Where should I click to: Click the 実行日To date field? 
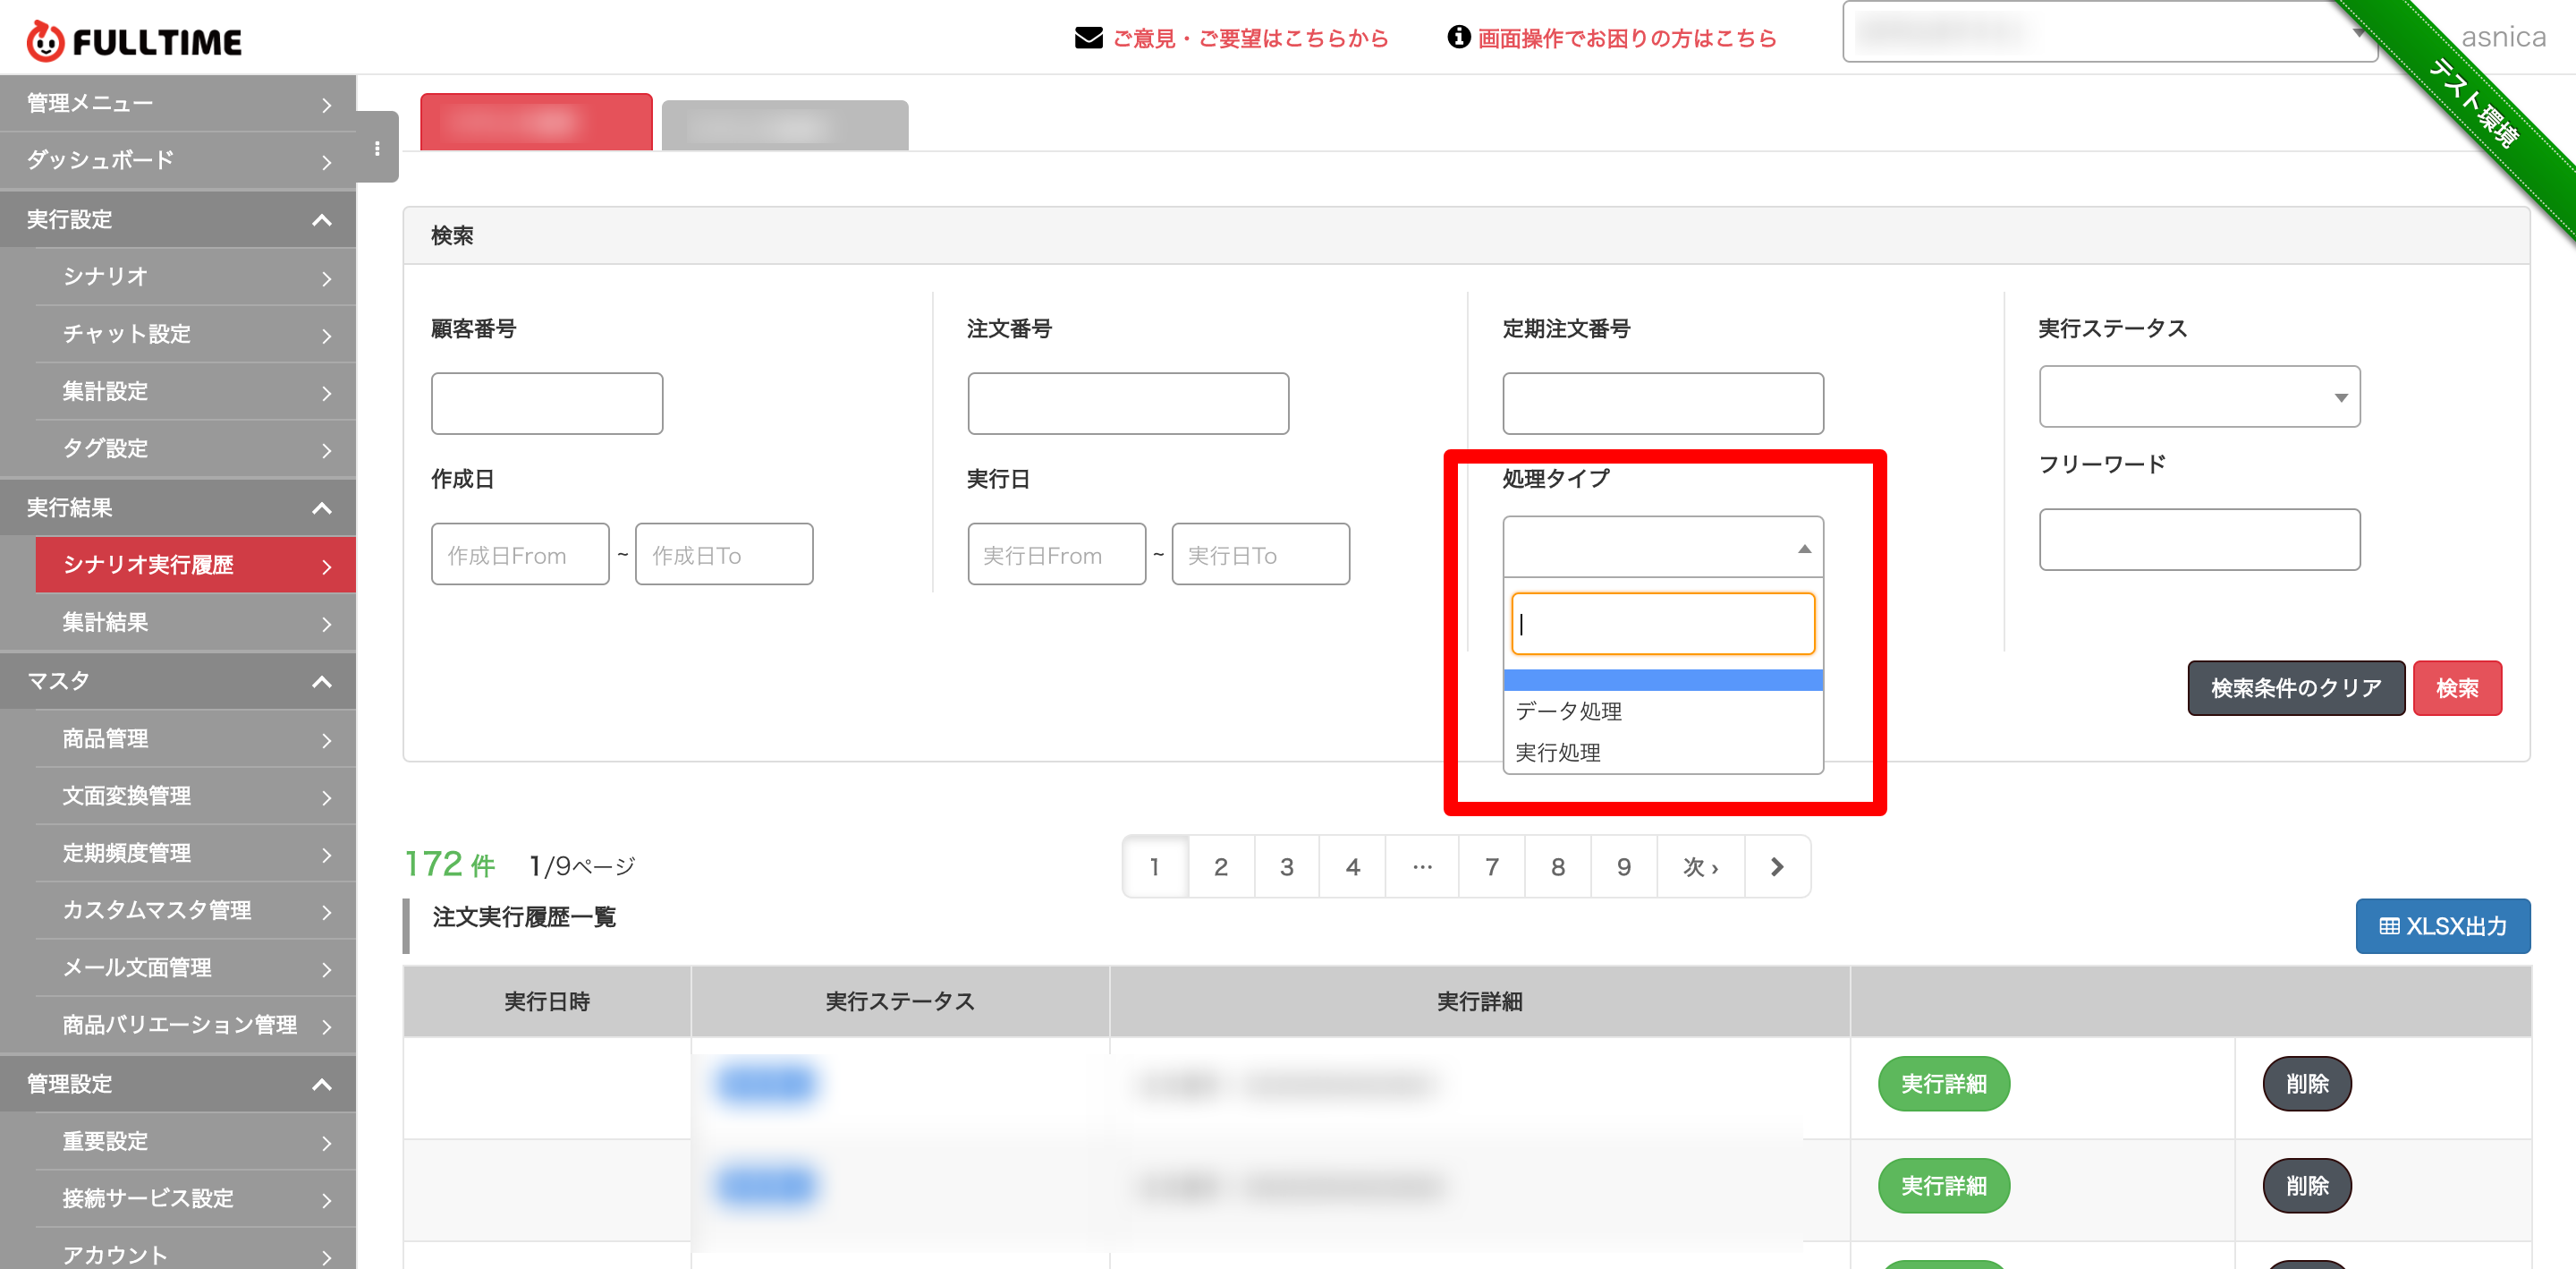click(x=1260, y=553)
